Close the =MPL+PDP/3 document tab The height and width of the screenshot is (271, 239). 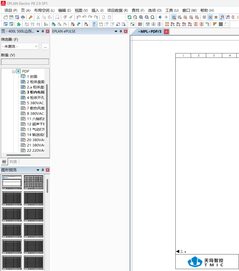(x=166, y=31)
